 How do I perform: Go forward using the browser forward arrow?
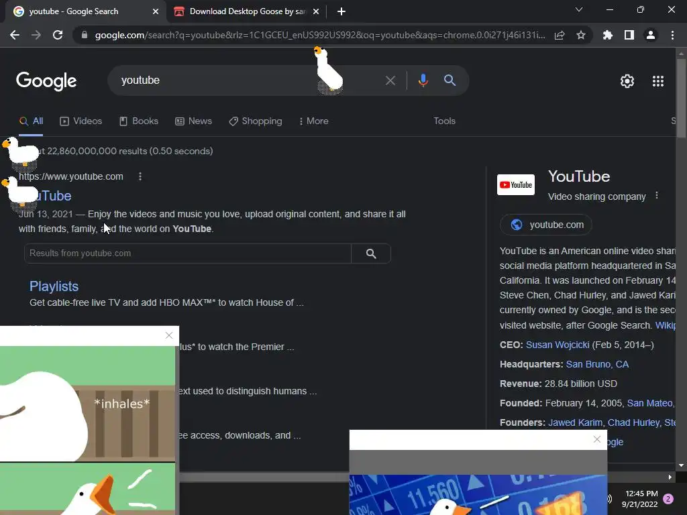click(x=36, y=35)
